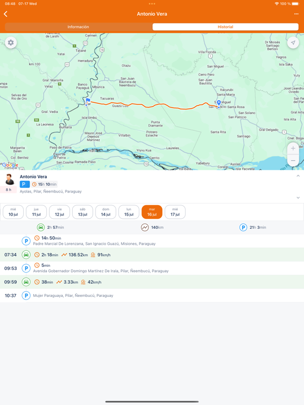
Task: Center map with location arrow button
Action: pyautogui.click(x=293, y=43)
